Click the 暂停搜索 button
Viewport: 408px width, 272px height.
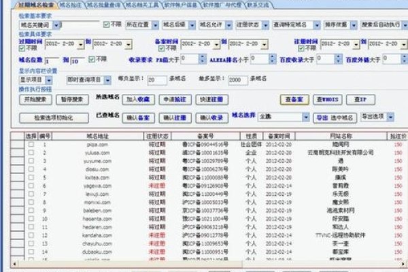72,99
